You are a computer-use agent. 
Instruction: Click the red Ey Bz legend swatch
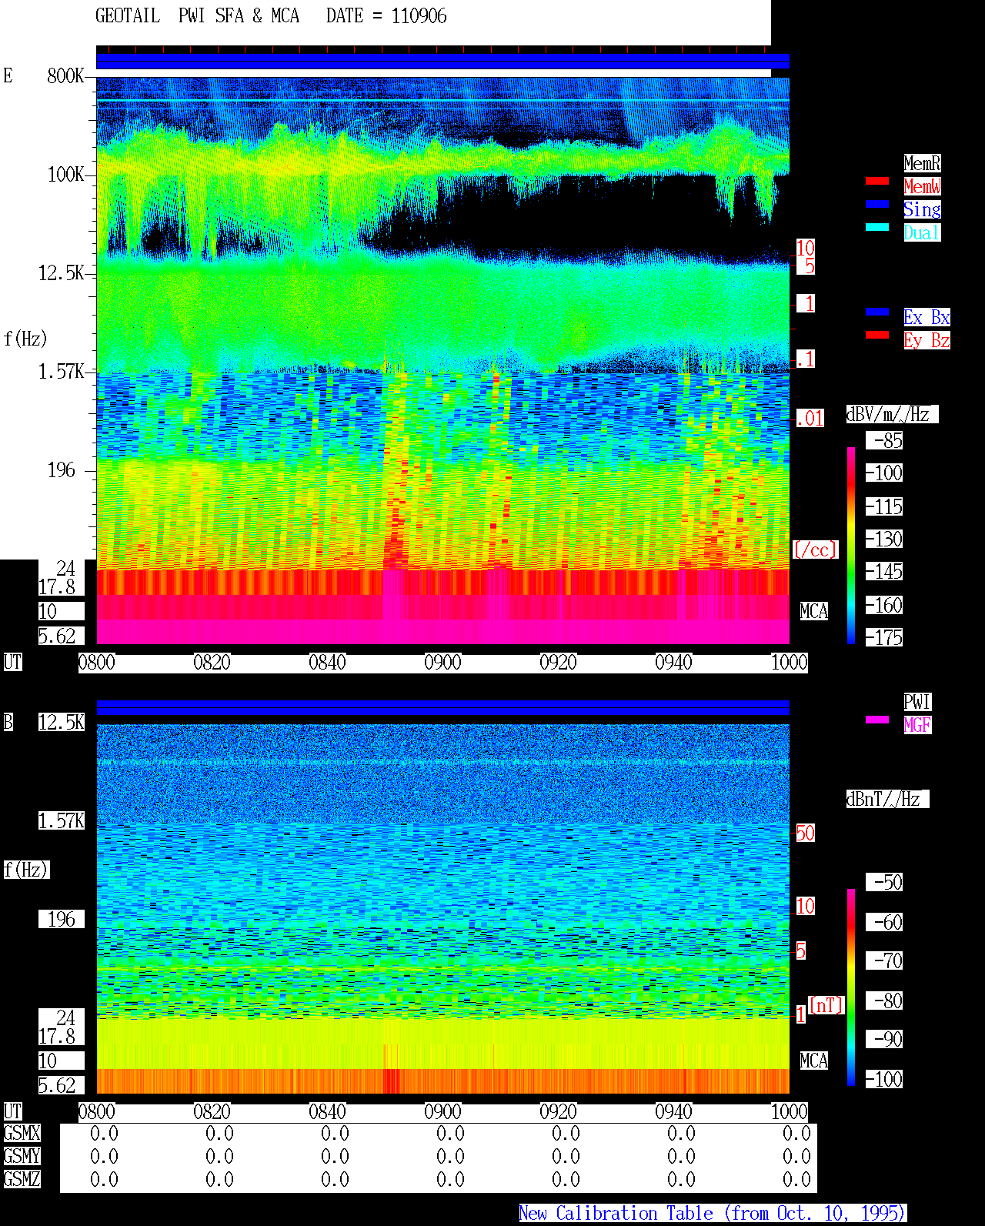[x=877, y=335]
